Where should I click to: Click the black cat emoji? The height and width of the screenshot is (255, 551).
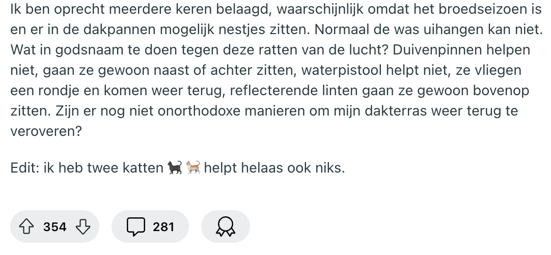[174, 167]
